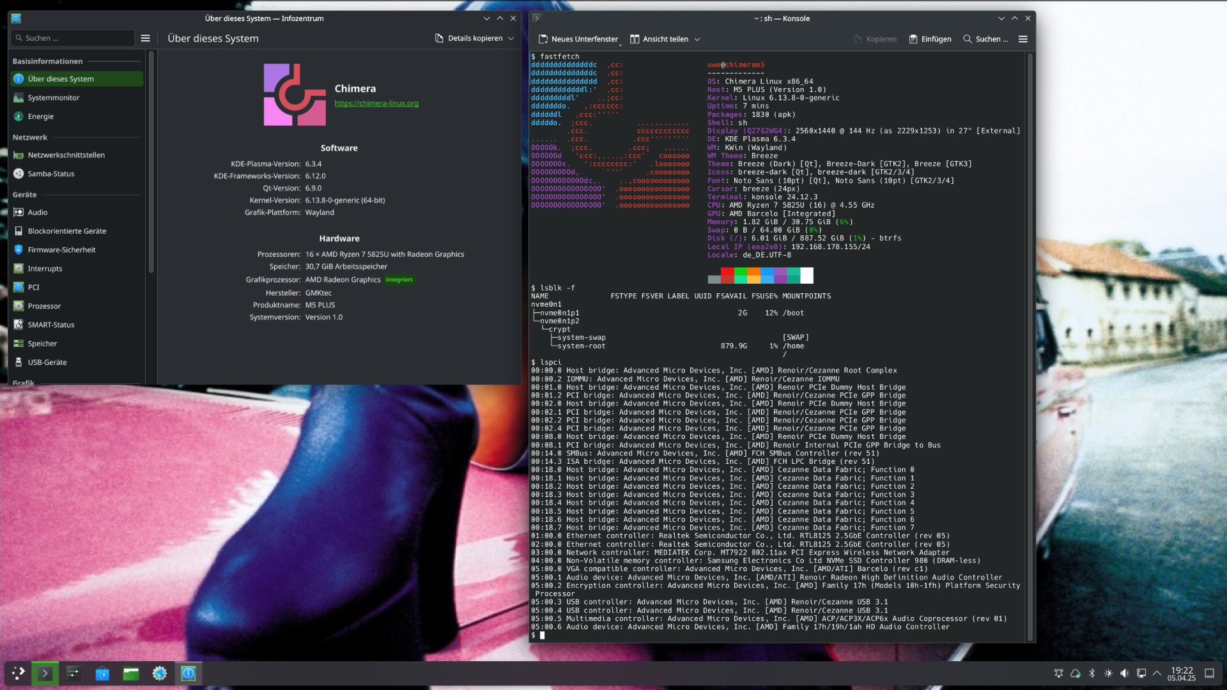1227x690 pixels.
Task: Open the Dolphin file manager from taskbar
Action: pyautogui.click(x=131, y=673)
